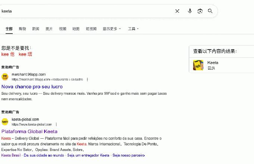Open 'Seja nosso parceiro' sitelink

coord(128,155)
